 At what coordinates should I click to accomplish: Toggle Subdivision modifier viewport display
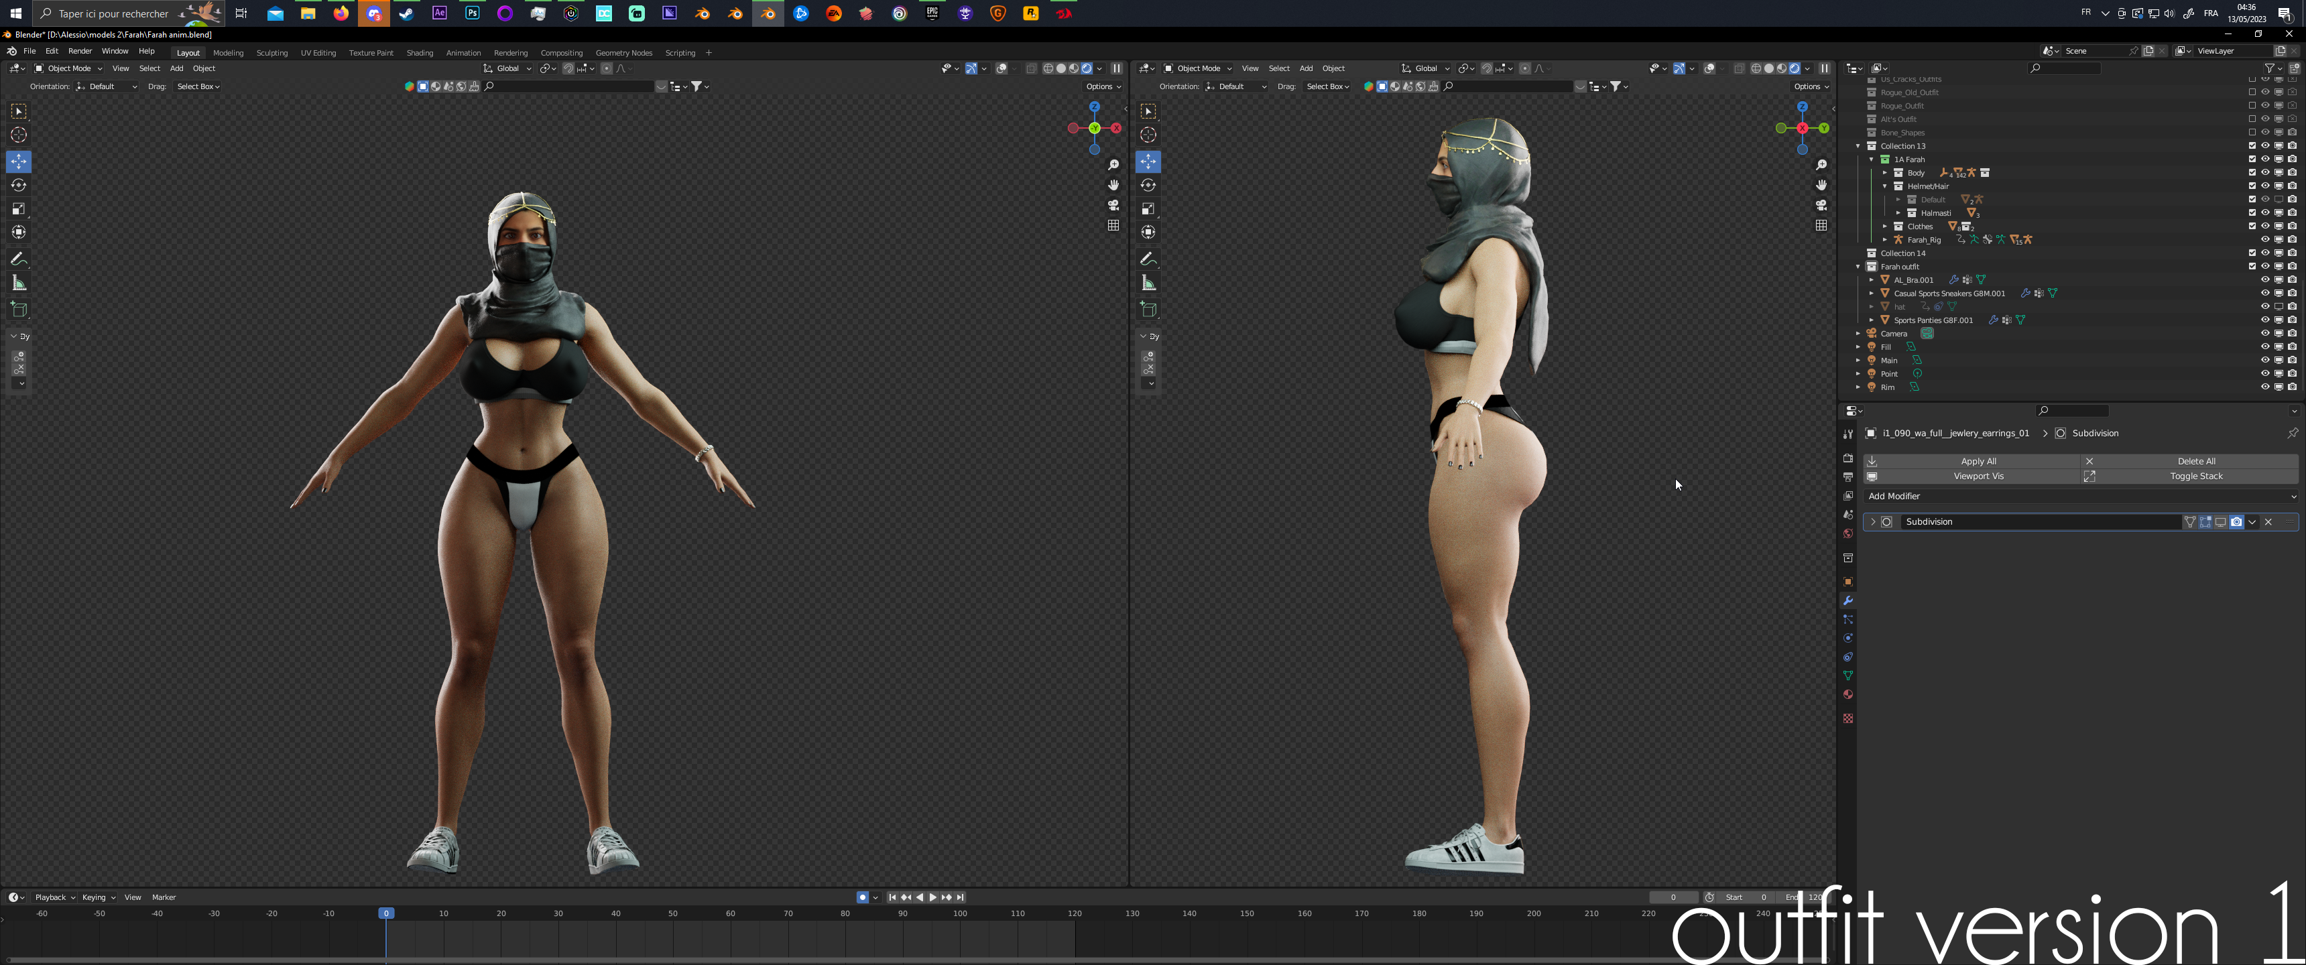(x=2220, y=522)
